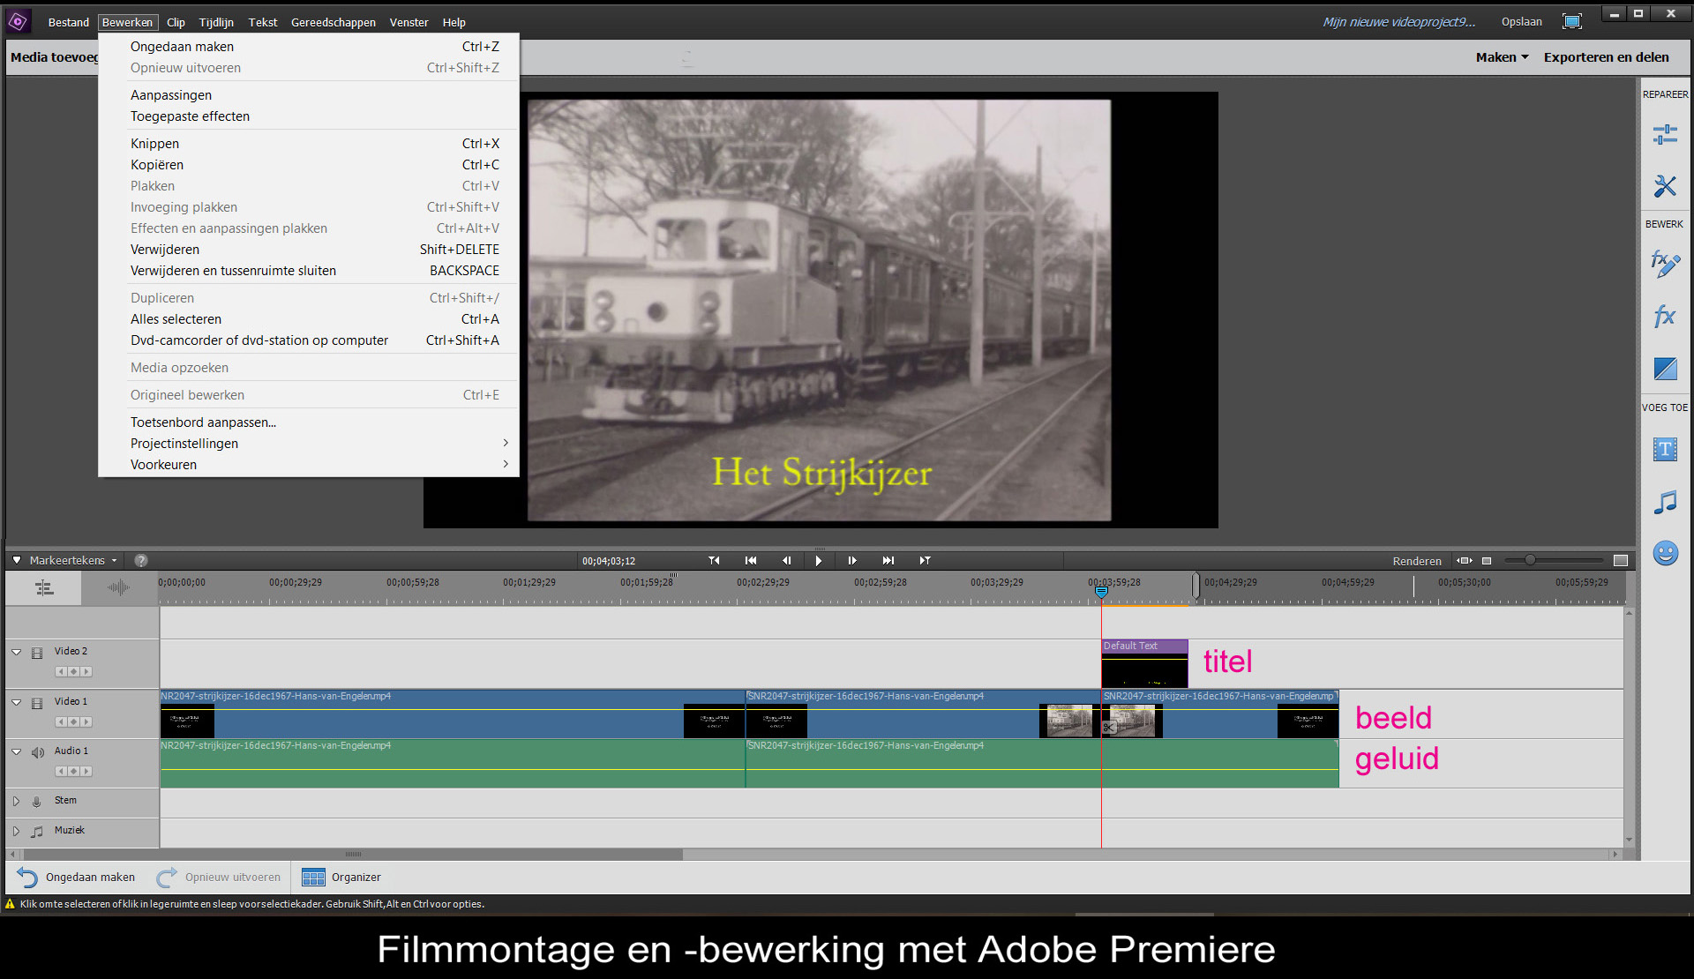Open the Adjustments sliders panel icon
1694x979 pixels.
click(x=1665, y=134)
